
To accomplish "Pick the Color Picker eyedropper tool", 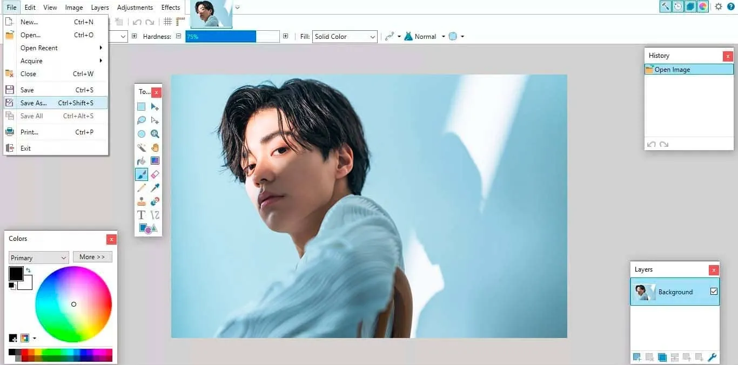I will [155, 188].
